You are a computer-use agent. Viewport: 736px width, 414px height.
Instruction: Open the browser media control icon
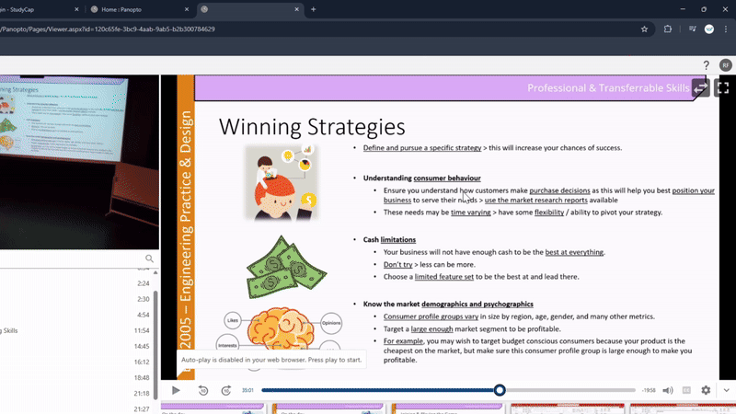coord(693,29)
